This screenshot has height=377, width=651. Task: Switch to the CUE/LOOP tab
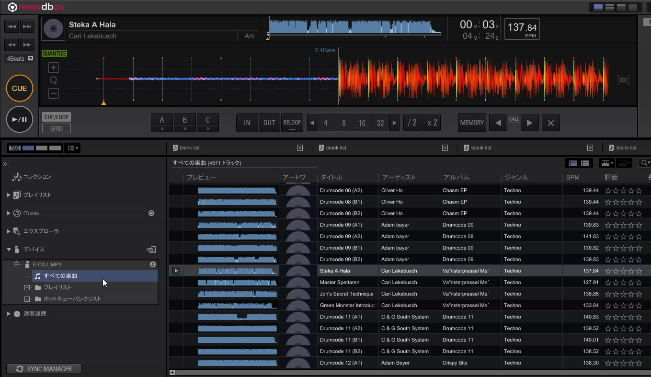57,117
